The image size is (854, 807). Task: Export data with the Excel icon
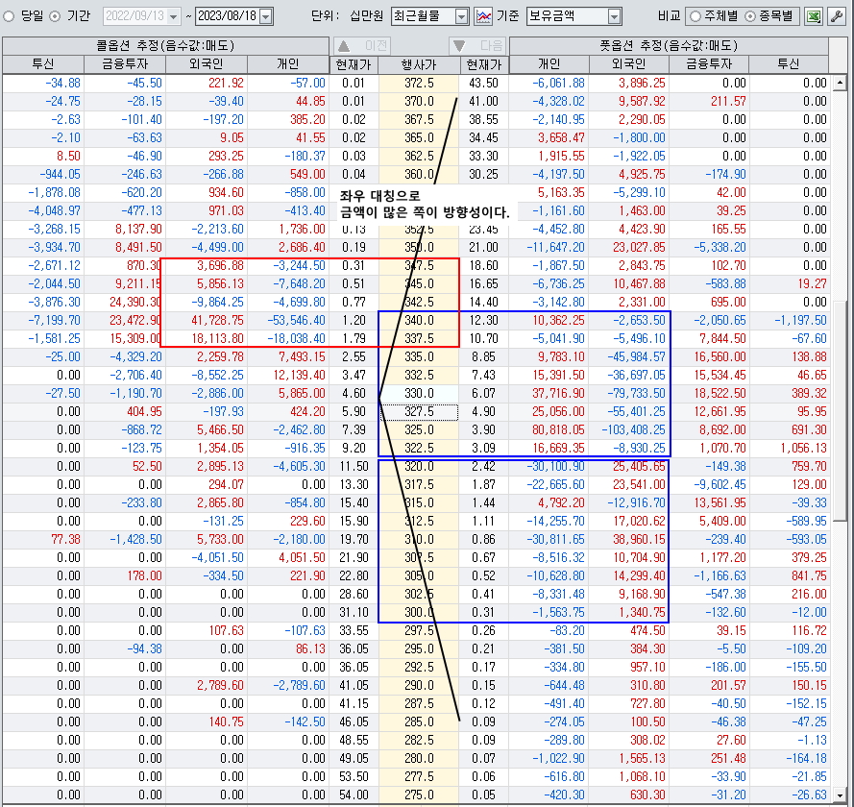pos(814,16)
